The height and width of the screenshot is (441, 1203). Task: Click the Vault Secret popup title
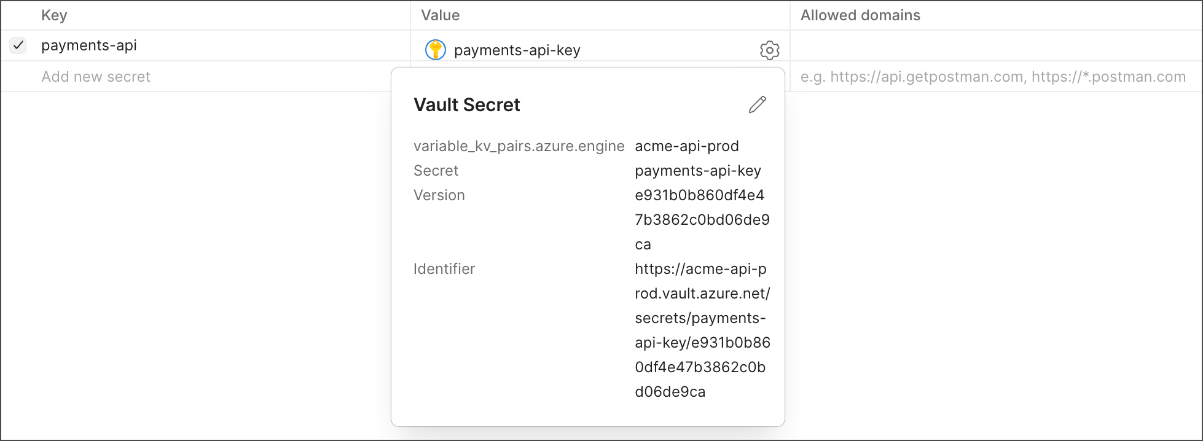[467, 105]
